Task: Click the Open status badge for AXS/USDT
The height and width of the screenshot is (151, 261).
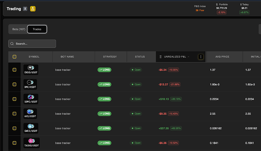Action: click(x=136, y=114)
